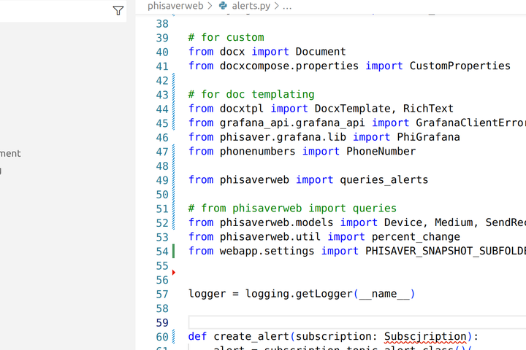This screenshot has width=526, height=350.
Task: Click the Python file icon in breadcrumb
Action: (x=223, y=6)
